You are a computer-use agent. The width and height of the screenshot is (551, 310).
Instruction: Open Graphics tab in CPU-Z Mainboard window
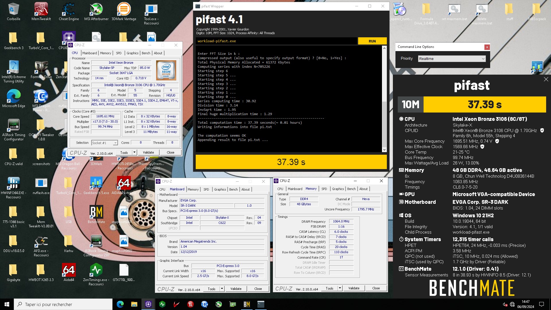220,189
